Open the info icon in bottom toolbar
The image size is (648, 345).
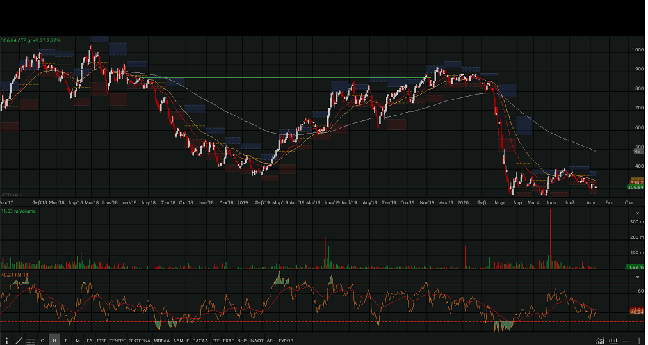6,341
